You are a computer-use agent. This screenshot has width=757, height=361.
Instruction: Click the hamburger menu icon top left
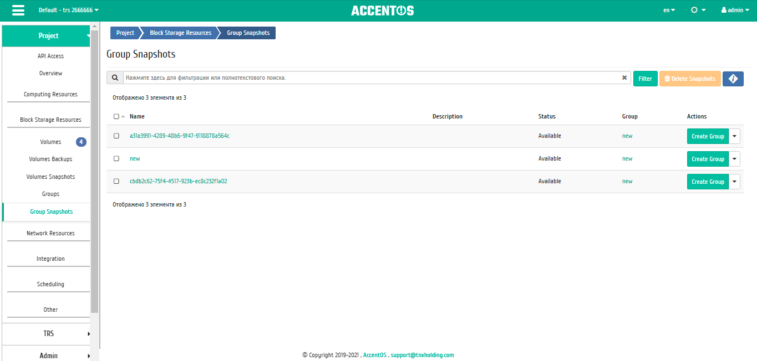[18, 10]
